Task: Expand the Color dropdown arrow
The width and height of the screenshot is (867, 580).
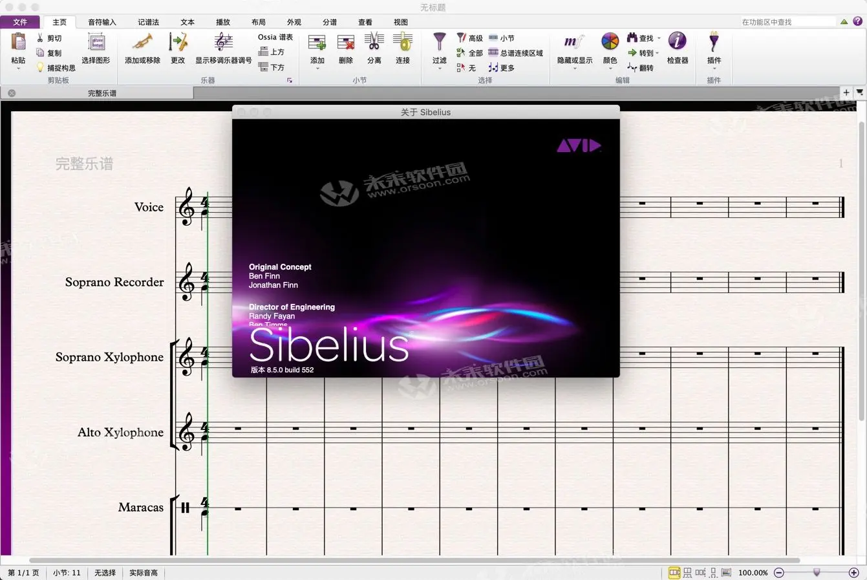Action: 610,69
